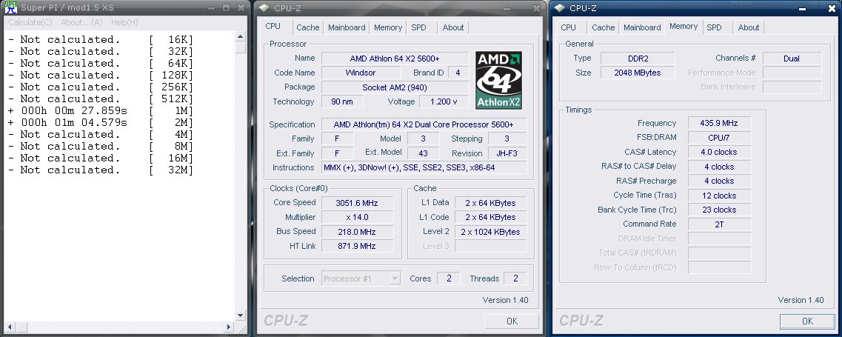
Task: Click the 16K Not calculated row
Action: tap(101, 40)
